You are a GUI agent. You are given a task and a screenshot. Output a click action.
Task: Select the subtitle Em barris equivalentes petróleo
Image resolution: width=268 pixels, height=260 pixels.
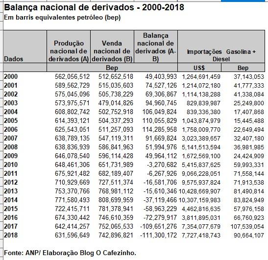click(62, 18)
